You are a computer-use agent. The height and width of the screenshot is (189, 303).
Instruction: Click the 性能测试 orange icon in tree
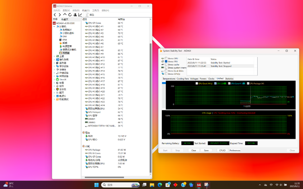[x=57, y=99]
